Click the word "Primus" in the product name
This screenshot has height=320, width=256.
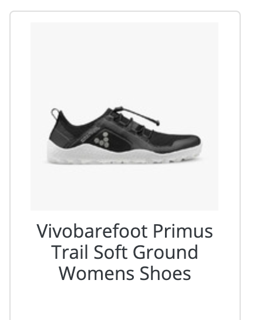pyautogui.click(x=183, y=231)
